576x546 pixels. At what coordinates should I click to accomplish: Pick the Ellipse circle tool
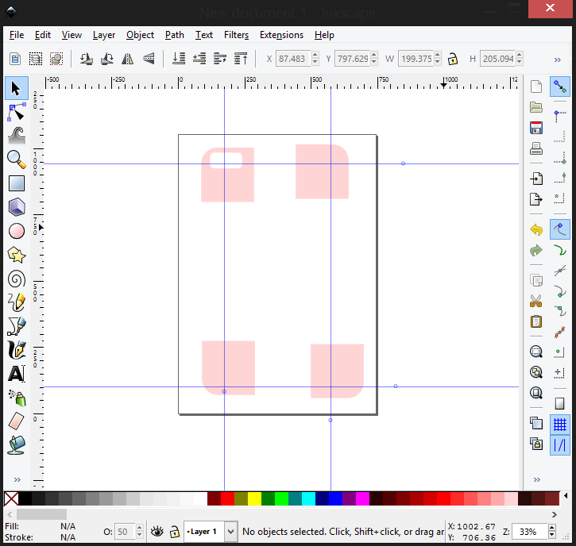[16, 231]
